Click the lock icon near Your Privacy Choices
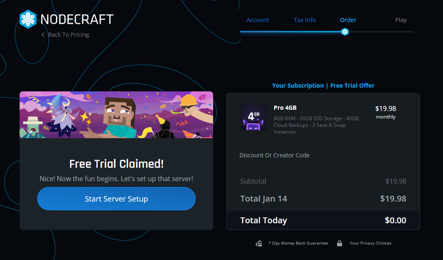443x260 pixels. pos(339,243)
